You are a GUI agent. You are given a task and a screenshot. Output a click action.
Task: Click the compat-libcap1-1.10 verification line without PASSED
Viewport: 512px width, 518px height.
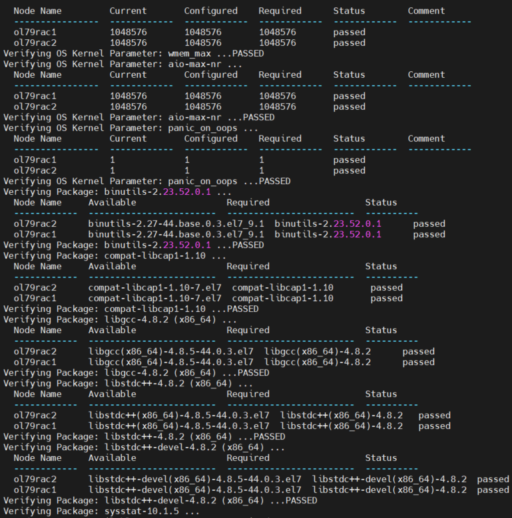click(115, 256)
